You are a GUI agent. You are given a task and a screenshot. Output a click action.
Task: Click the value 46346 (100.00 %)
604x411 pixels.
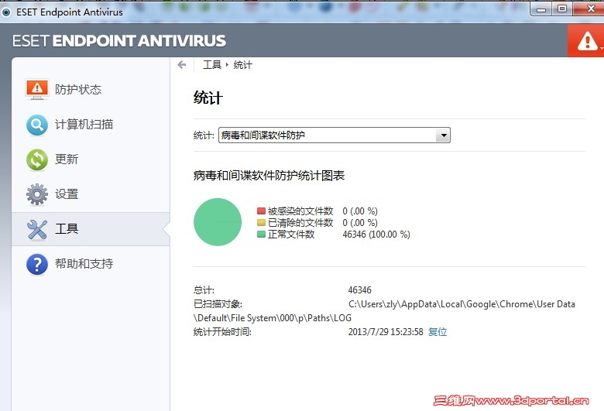(x=376, y=235)
